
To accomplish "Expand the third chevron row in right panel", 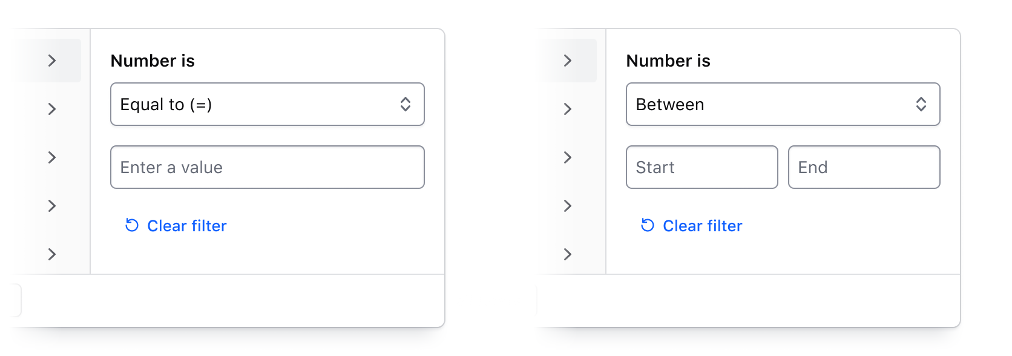I will [568, 157].
